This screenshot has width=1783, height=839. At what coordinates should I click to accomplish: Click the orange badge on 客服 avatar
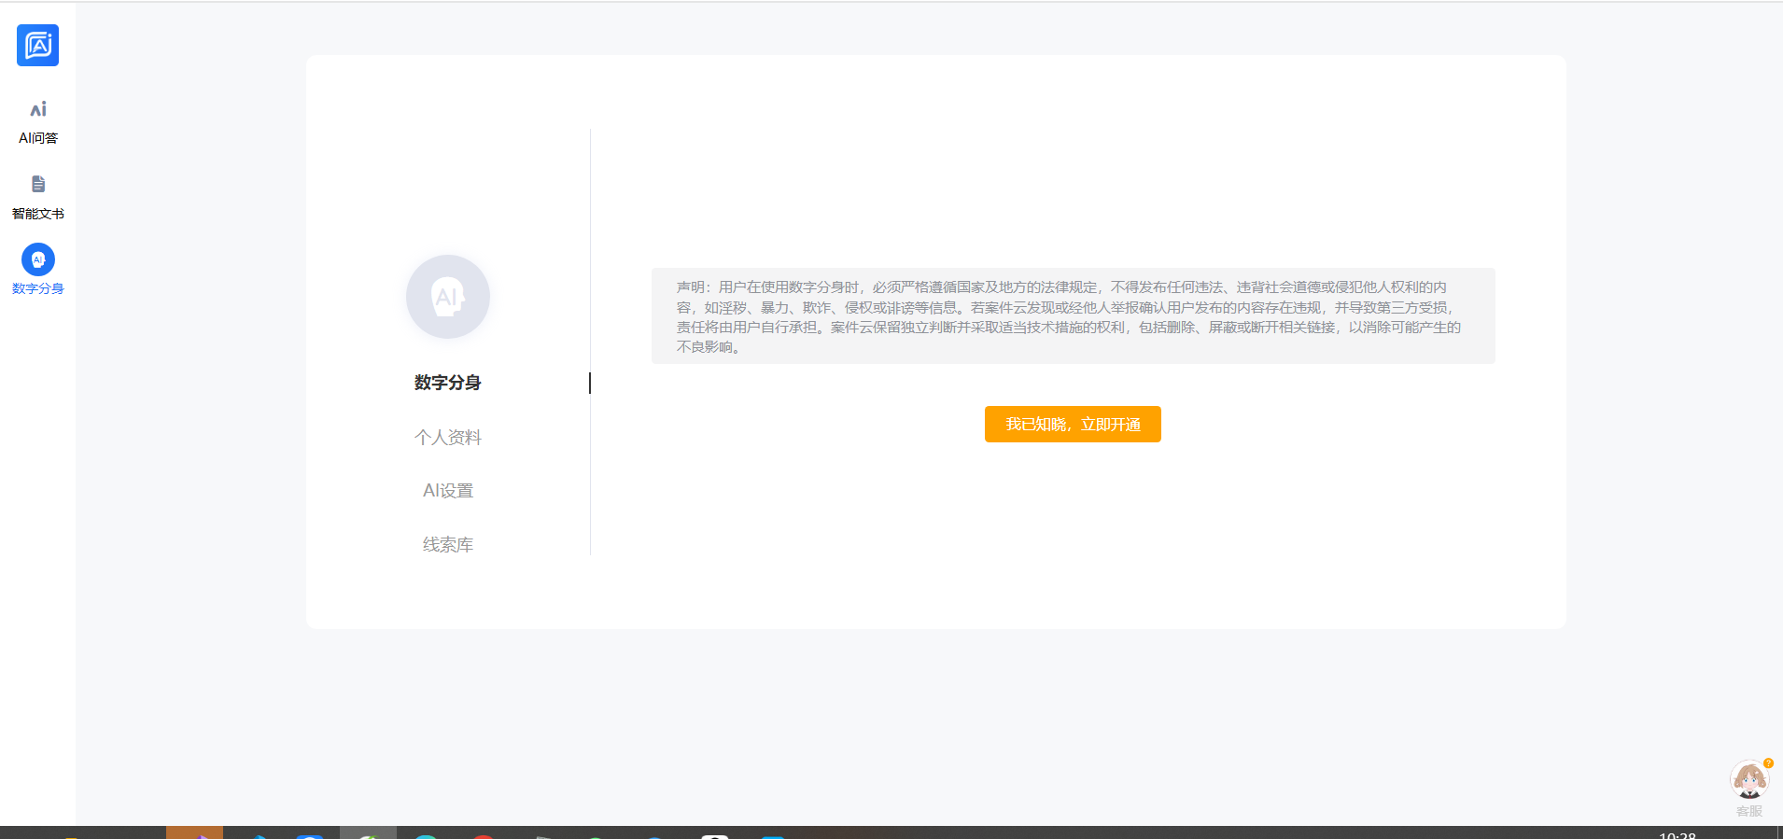coord(1768,763)
